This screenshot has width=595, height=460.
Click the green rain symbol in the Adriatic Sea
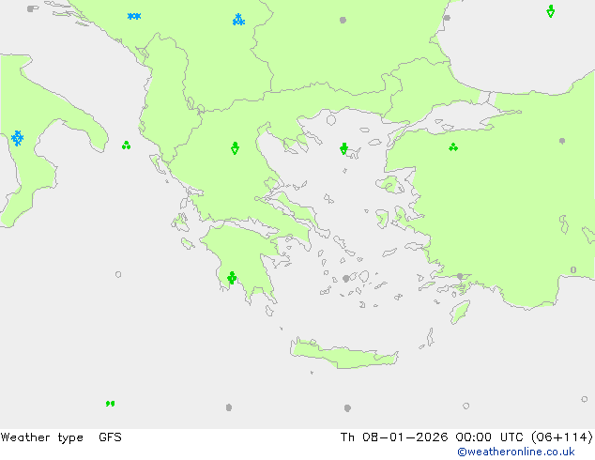pyautogui.click(x=127, y=145)
